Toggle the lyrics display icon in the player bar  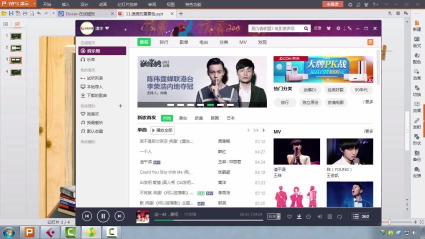coord(329,216)
